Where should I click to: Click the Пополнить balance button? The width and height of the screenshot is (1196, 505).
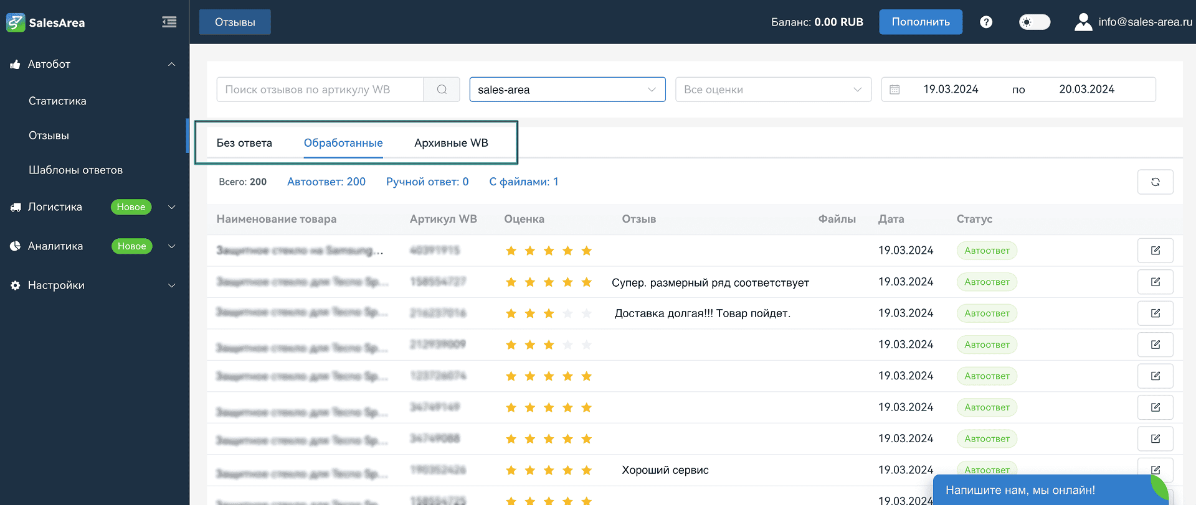pos(921,22)
